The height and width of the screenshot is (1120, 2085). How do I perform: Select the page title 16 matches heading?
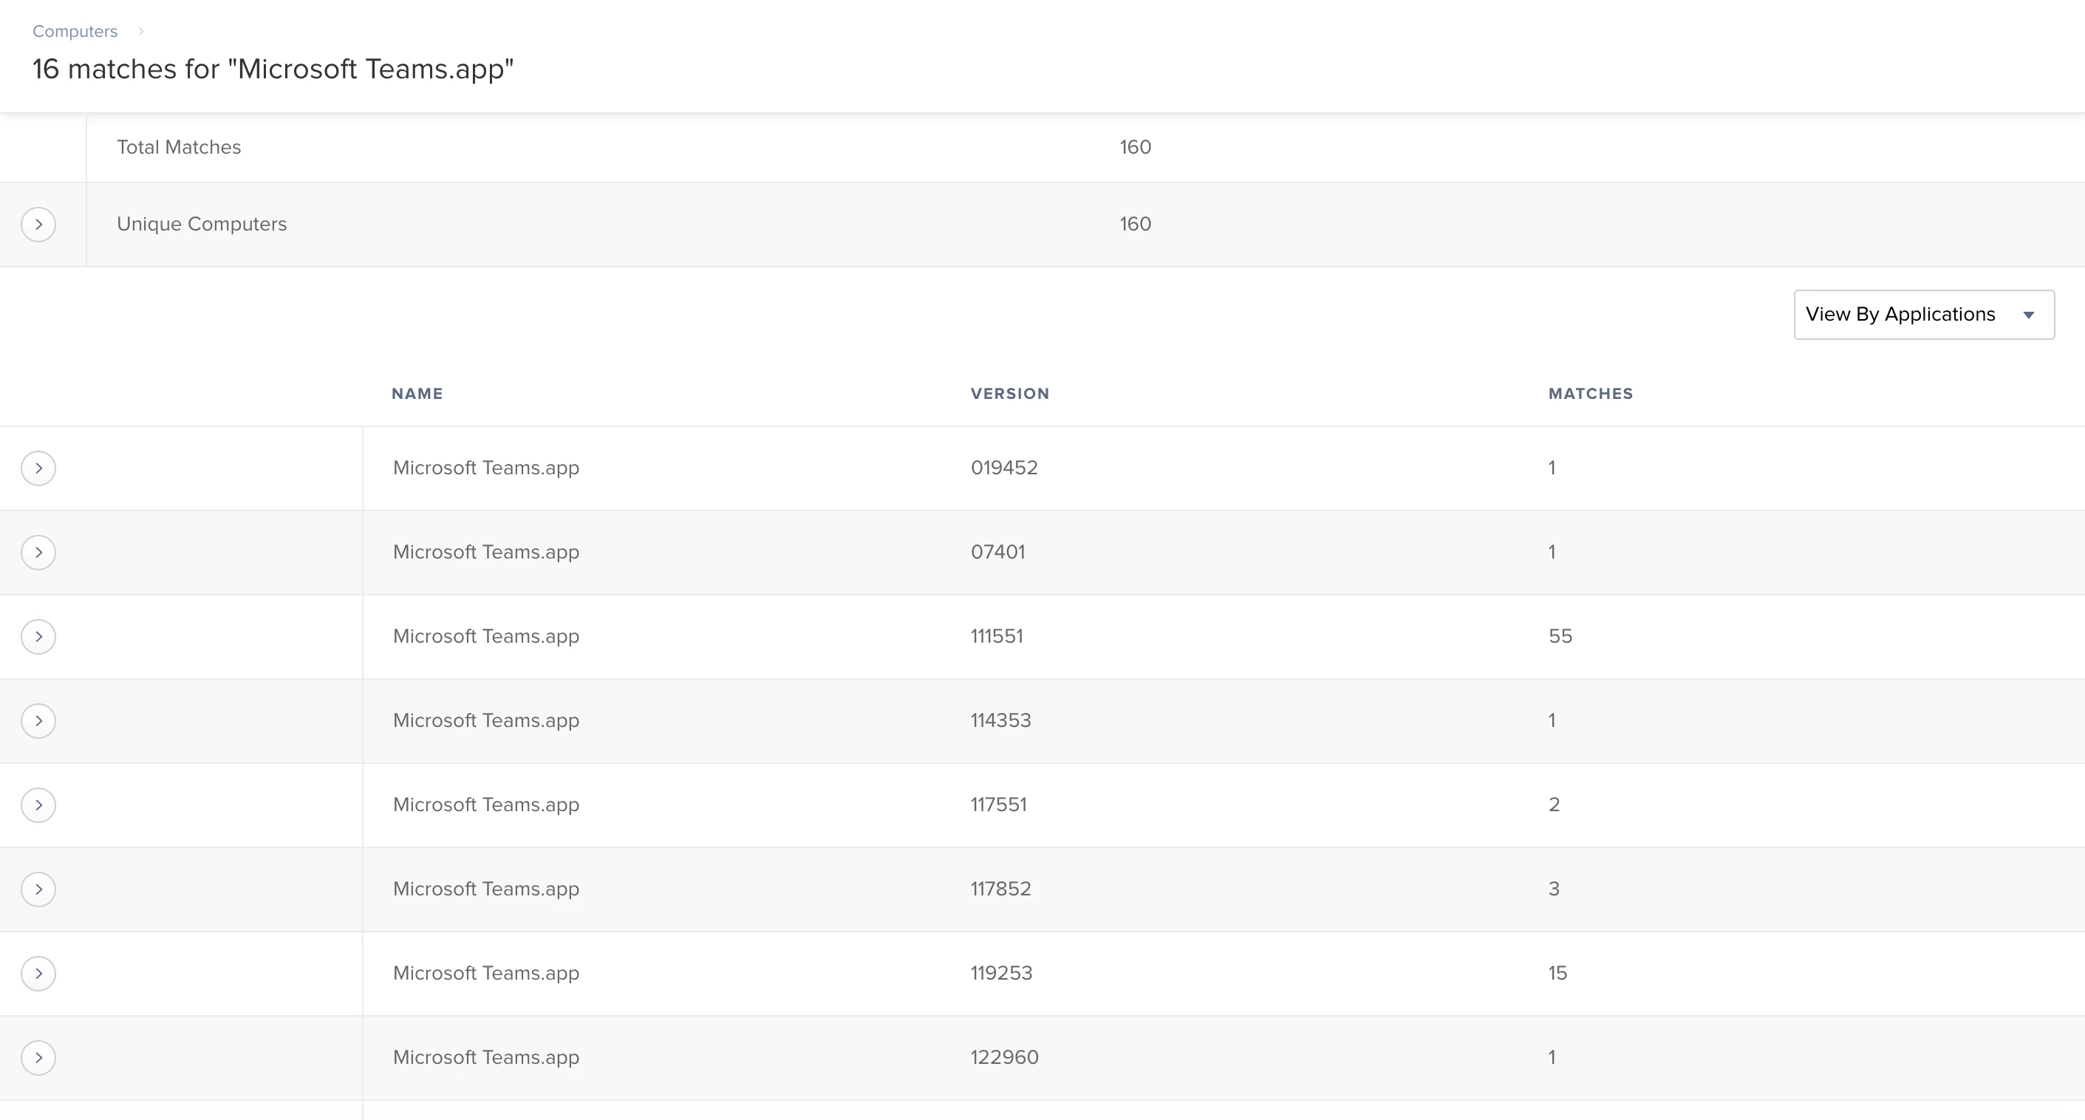coord(273,69)
